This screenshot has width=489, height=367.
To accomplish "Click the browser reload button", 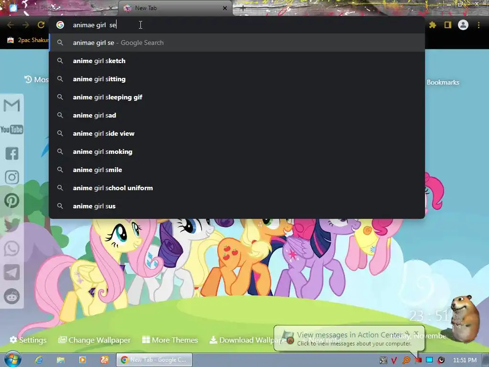I will pos(41,25).
